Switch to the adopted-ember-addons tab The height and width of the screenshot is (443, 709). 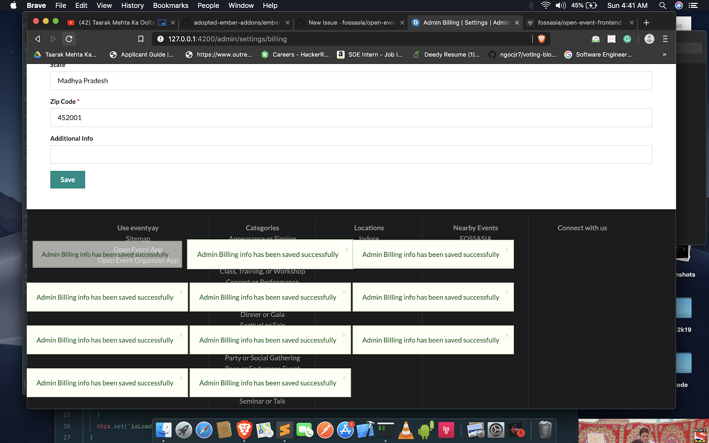(x=237, y=23)
